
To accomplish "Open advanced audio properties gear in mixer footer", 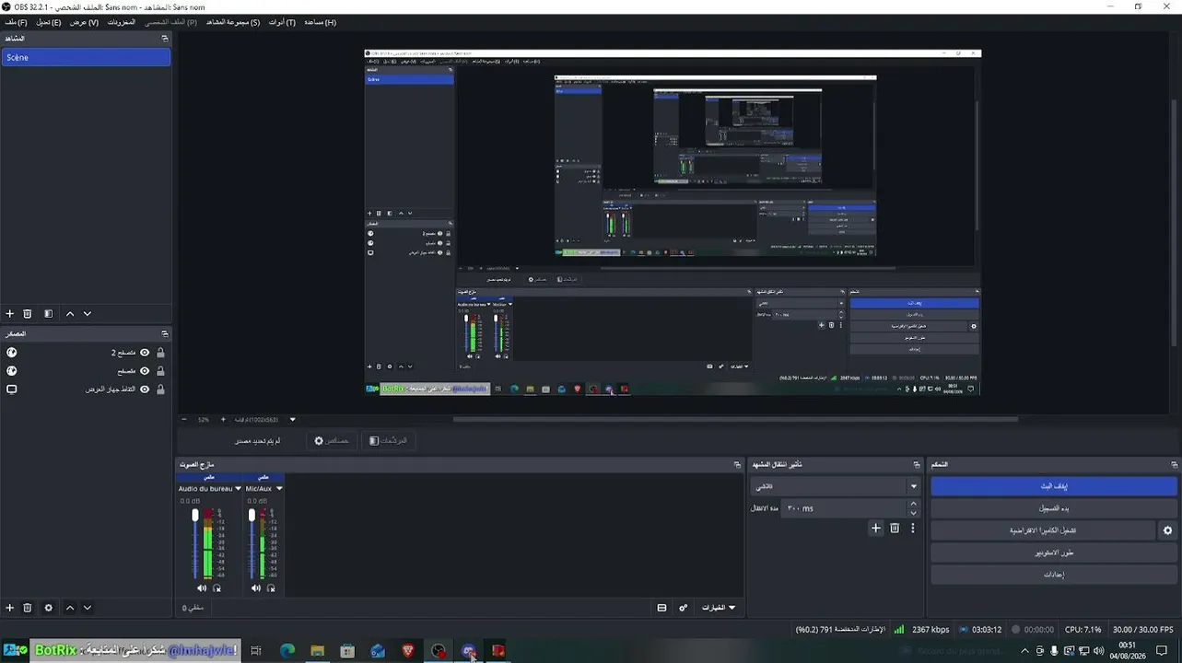I will point(684,608).
